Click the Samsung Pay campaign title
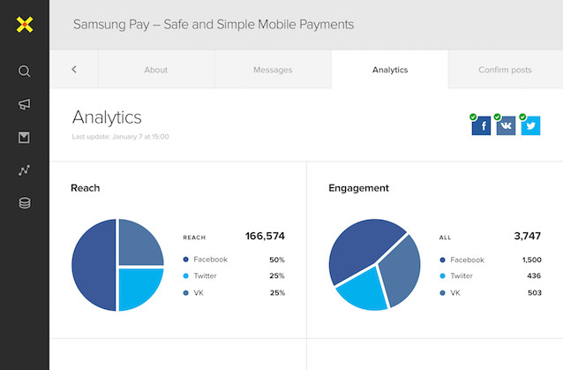This screenshot has height=370, width=563. pyautogui.click(x=214, y=25)
